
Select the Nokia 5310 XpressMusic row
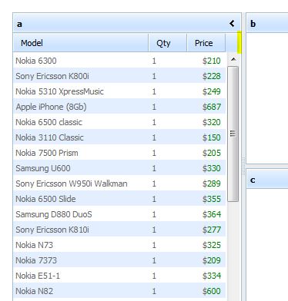119,91
